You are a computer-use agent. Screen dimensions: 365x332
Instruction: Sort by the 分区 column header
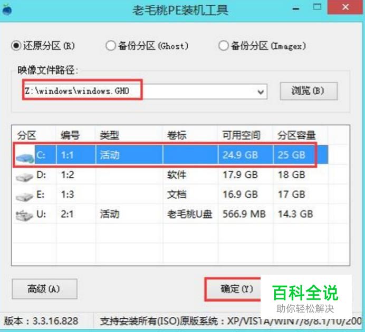(x=26, y=135)
